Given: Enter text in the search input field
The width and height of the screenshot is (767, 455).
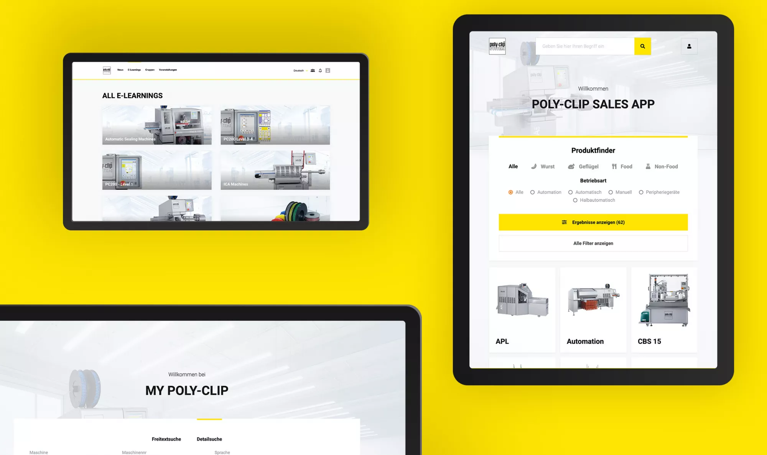Looking at the screenshot, I should pyautogui.click(x=585, y=46).
